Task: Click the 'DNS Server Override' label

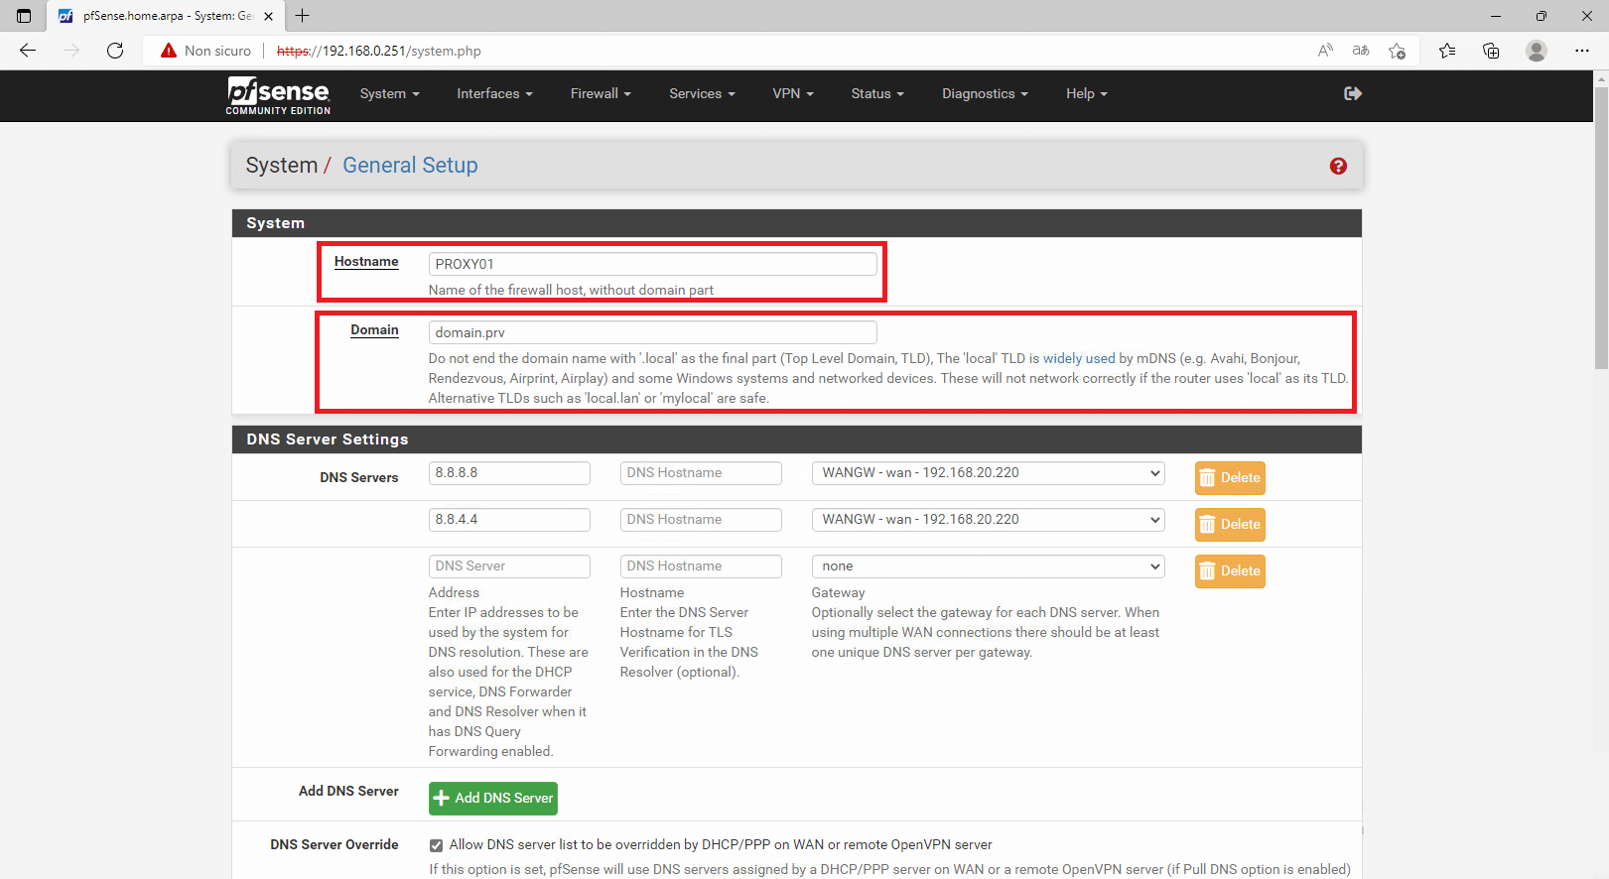Action: pos(335,845)
